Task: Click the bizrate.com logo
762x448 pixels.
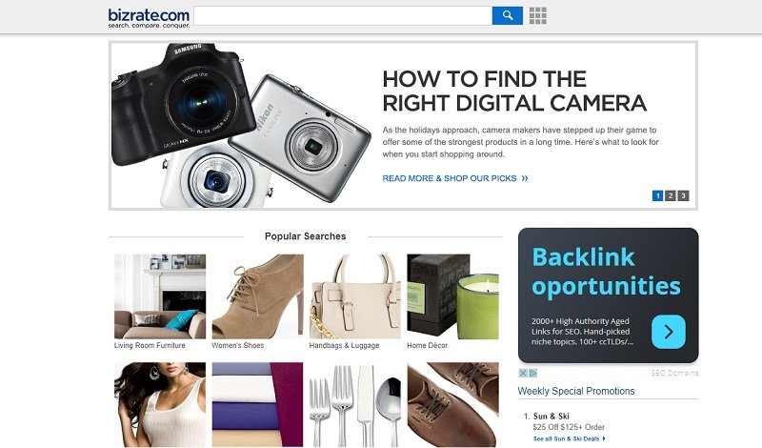Action: (x=149, y=18)
